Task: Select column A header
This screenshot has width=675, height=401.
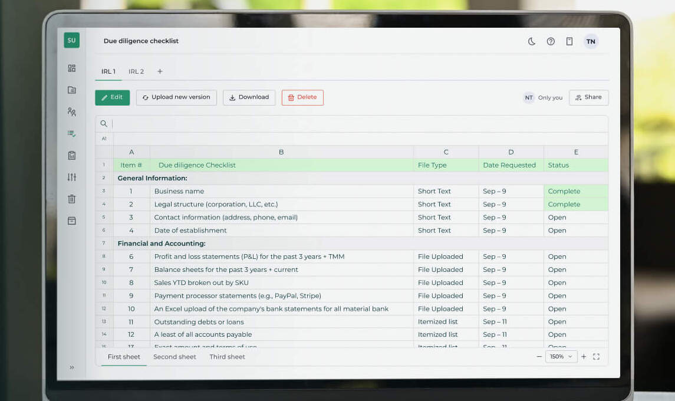Action: click(x=131, y=152)
